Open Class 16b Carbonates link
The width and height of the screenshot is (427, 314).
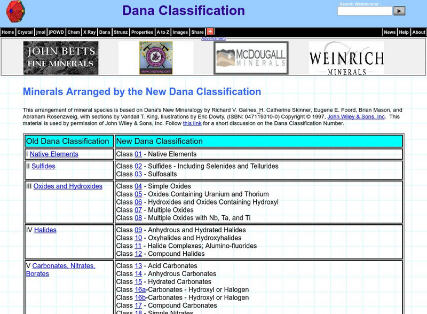pos(140,297)
